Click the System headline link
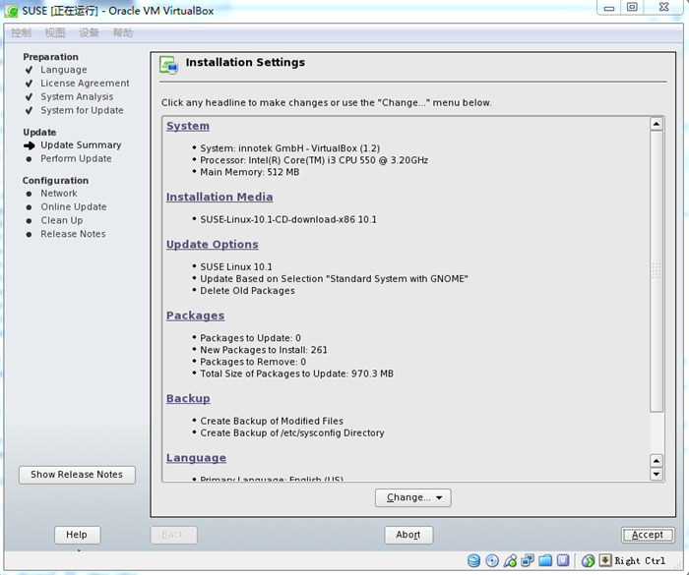The image size is (689, 575). tap(188, 126)
